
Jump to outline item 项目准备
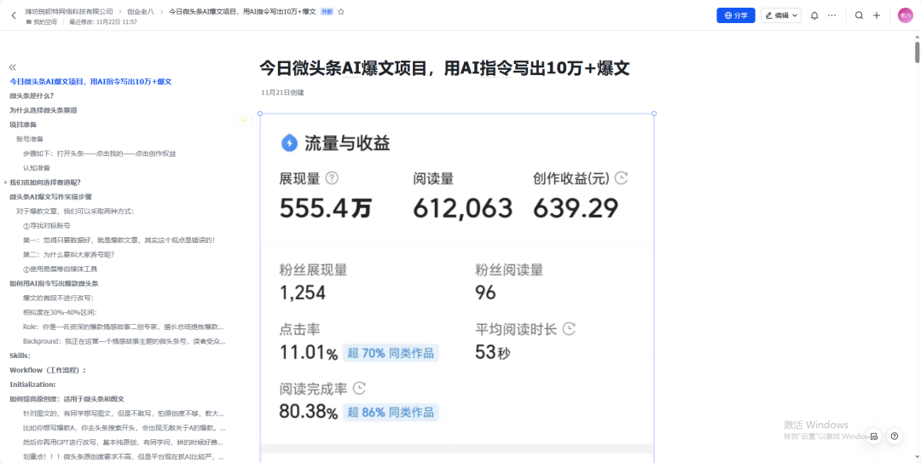click(x=23, y=124)
